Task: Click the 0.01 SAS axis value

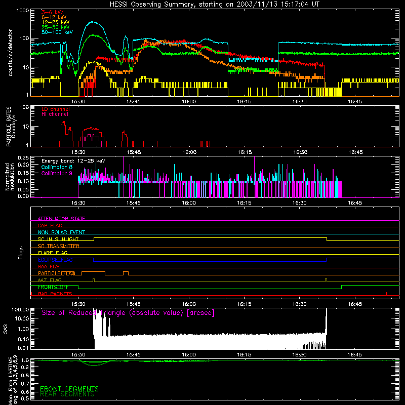Action: coord(23,348)
